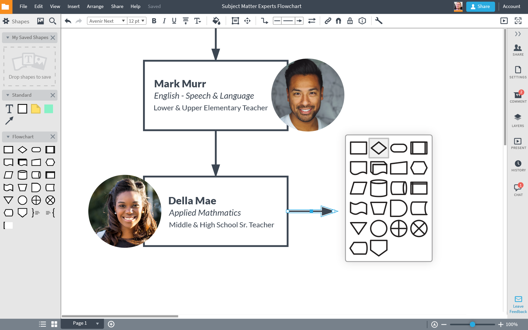Screen dimensions: 528x330
Task: Open the History panel
Action: [518, 166]
